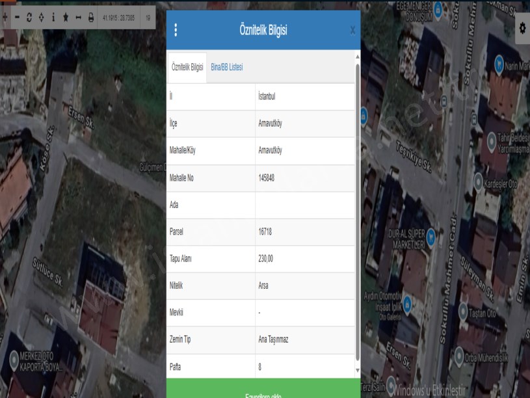Select the distance measure tool icon

click(78, 17)
